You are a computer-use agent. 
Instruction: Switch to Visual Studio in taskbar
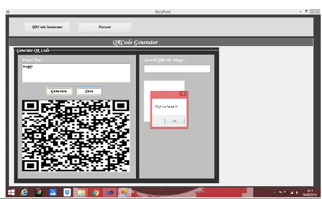[110, 193]
